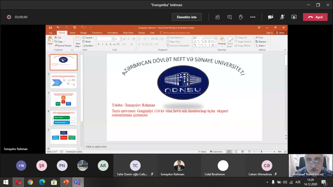Open the PowerPoint File menu
Image resolution: width=333 pixels, height=187 pixels.
tap(51, 33)
